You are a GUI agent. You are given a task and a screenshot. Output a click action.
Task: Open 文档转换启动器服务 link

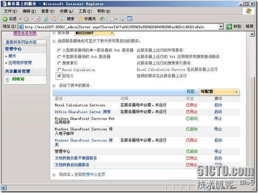[72, 165]
